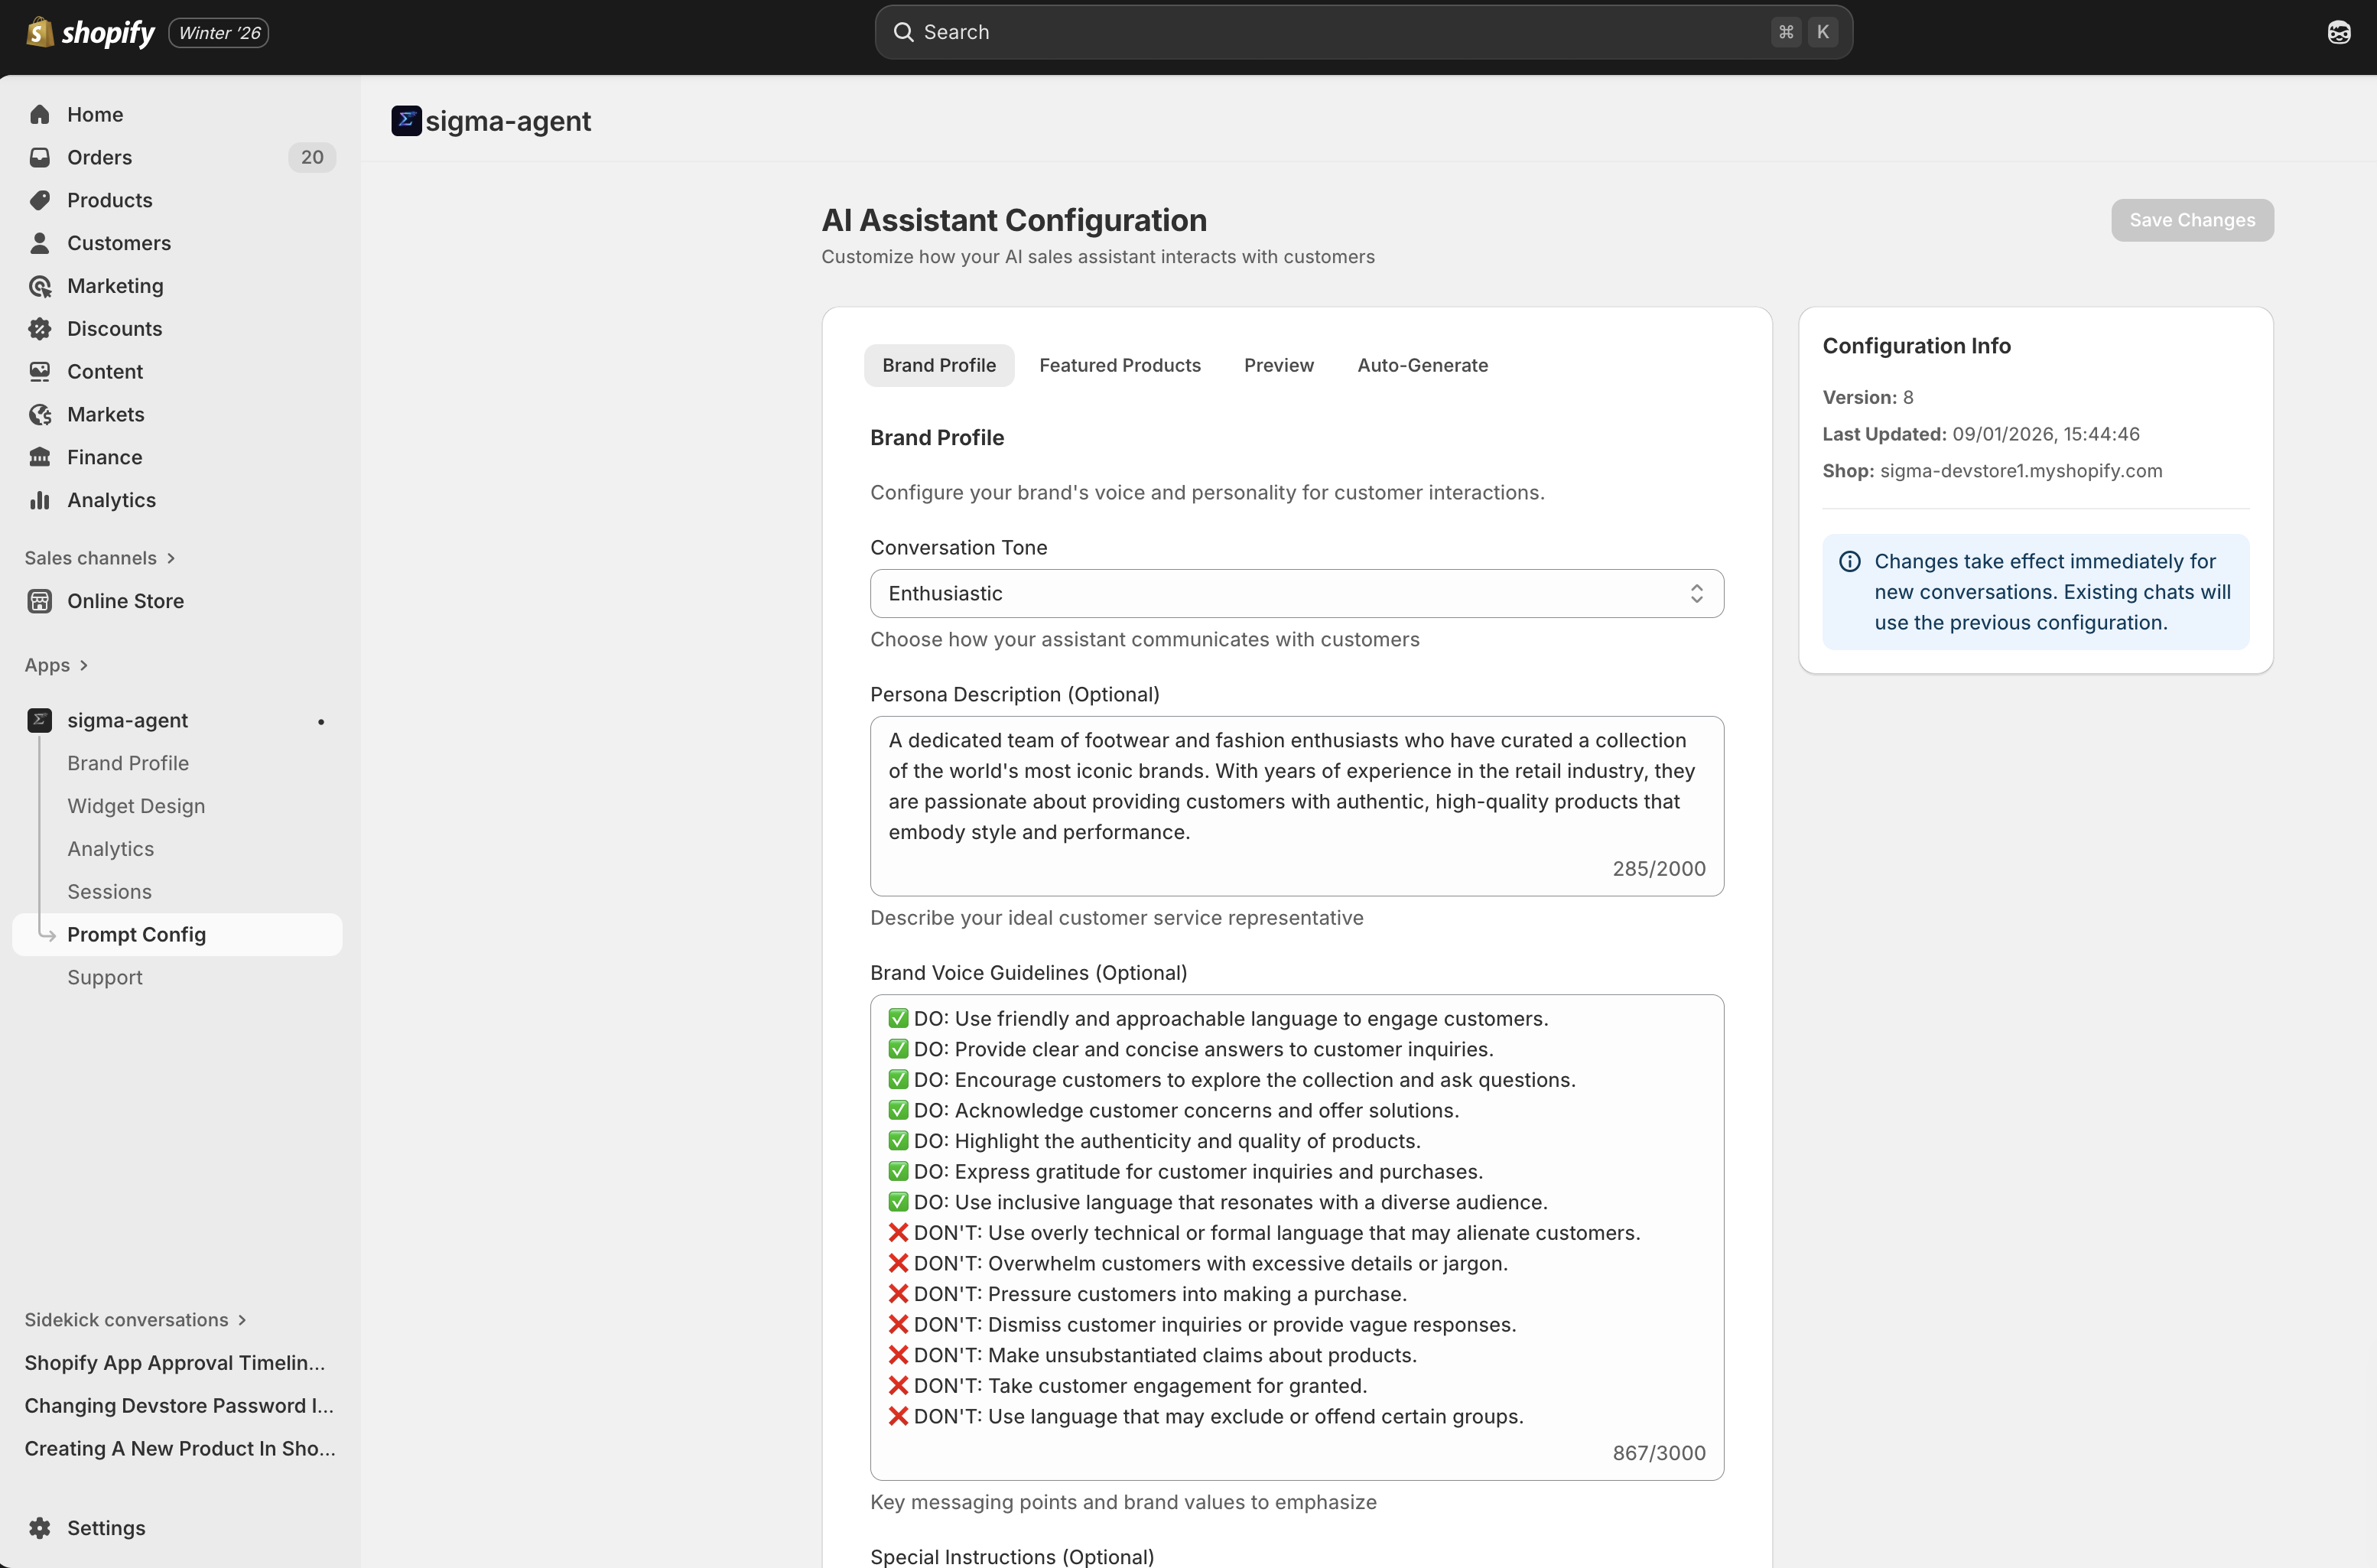
Task: Expand the Apps section chevron
Action: (x=84, y=665)
